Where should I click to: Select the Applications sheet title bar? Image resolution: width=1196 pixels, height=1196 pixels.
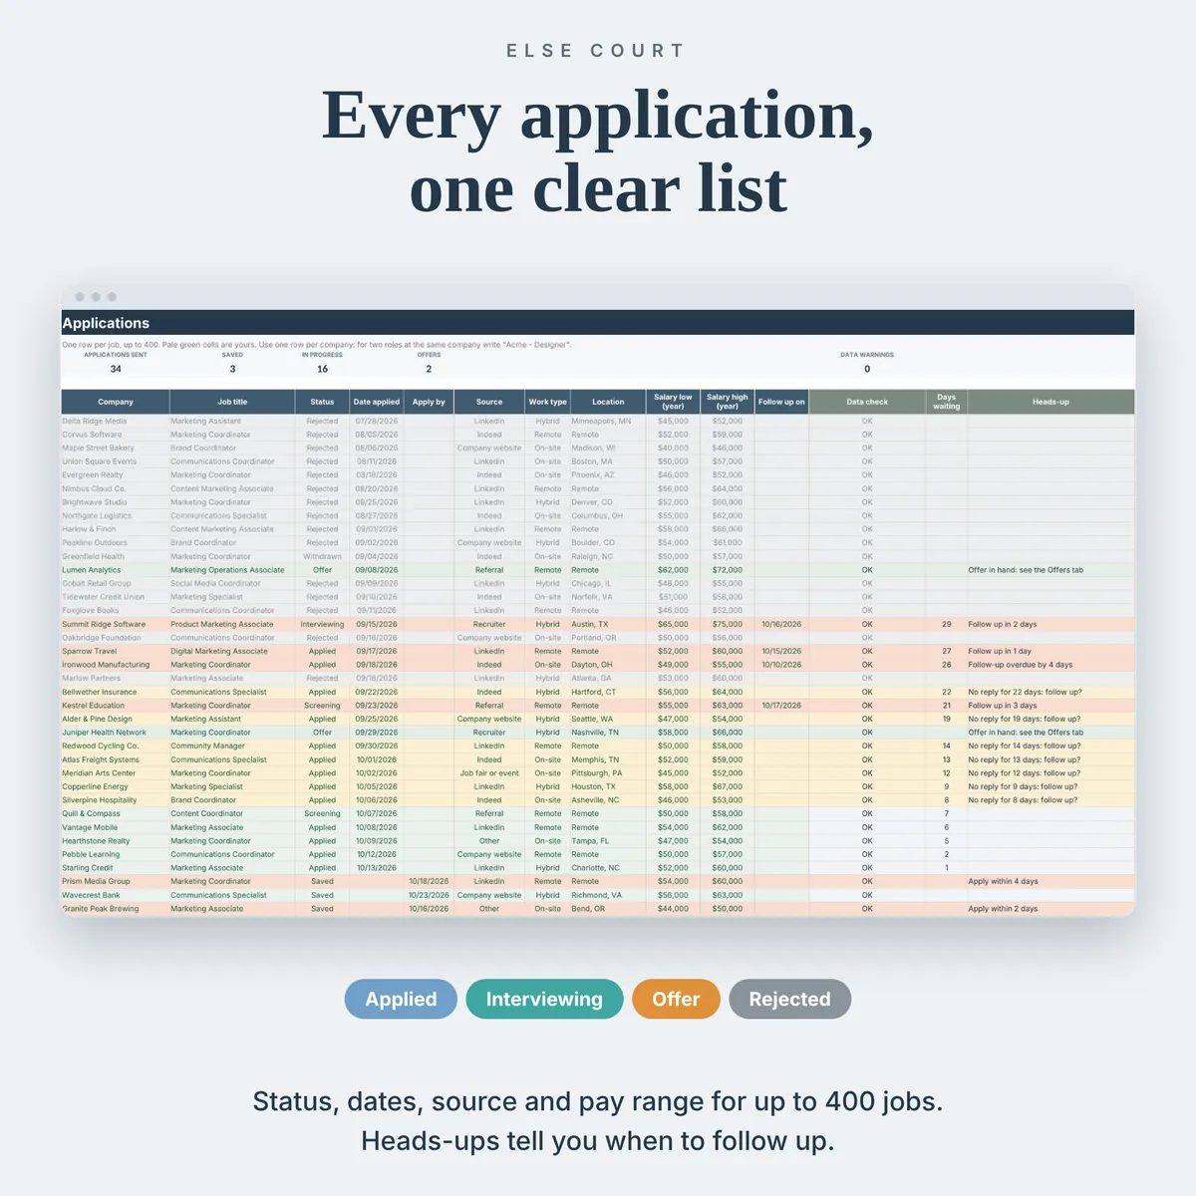598,323
